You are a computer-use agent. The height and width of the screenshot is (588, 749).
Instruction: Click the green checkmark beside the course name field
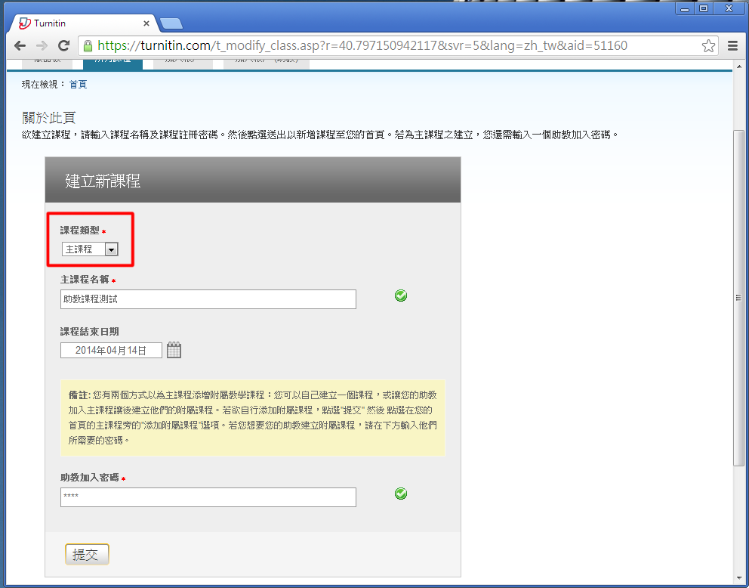pyautogui.click(x=401, y=296)
